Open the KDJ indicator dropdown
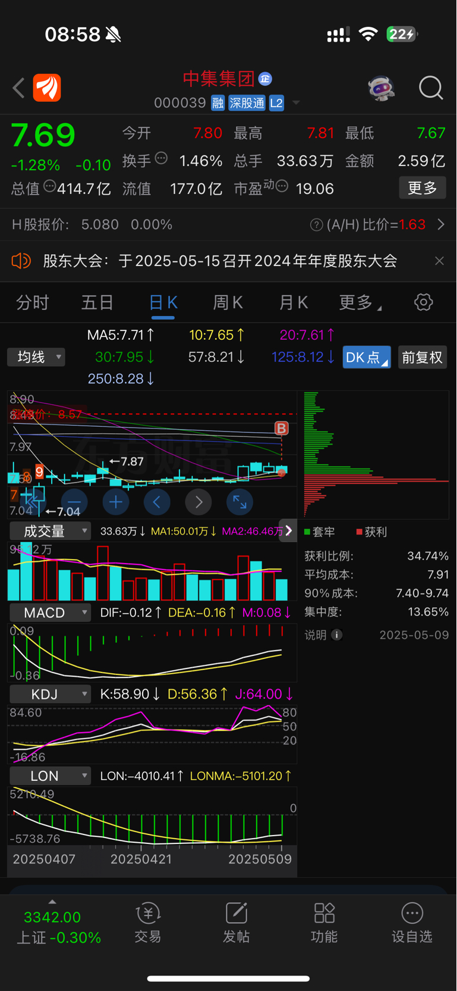Viewport: 457px width, 991px height. click(x=51, y=694)
